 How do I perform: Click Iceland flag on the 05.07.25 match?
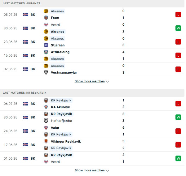pos(26,15)
